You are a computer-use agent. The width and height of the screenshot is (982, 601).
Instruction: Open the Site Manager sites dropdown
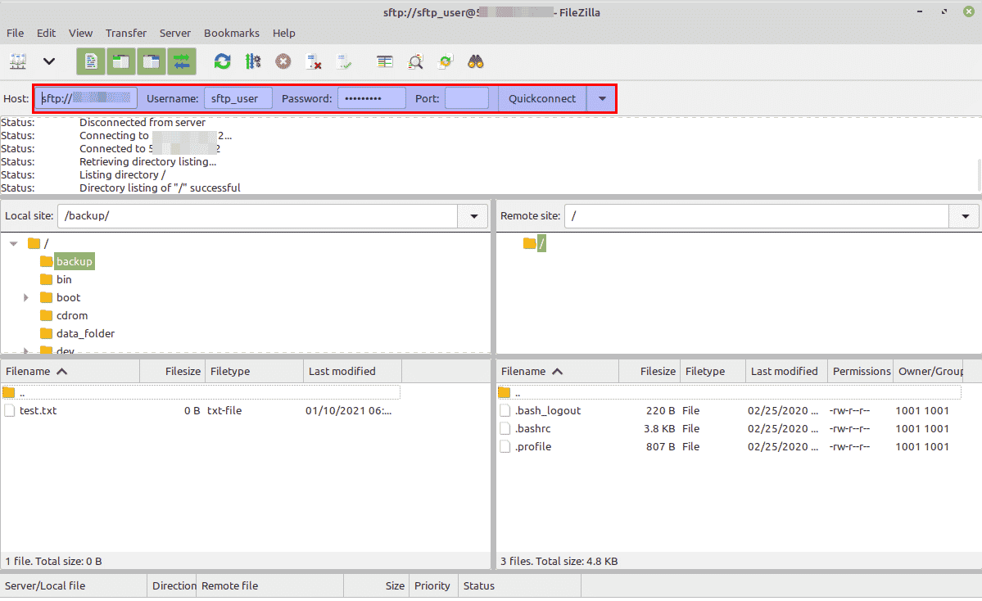(48, 61)
